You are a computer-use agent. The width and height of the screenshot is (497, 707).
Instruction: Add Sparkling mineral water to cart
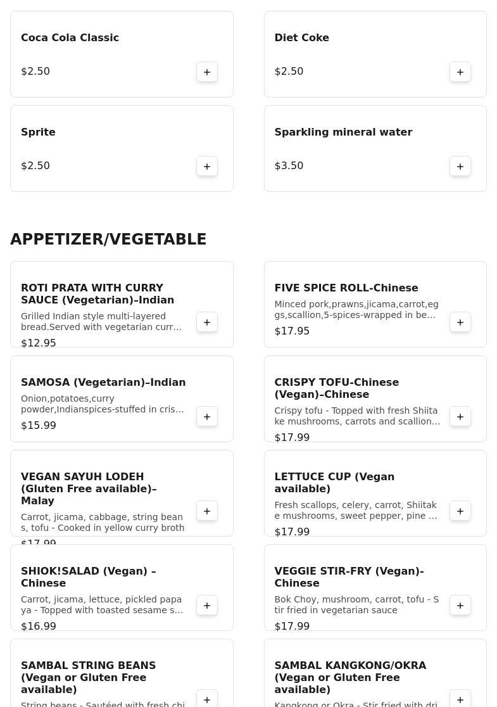point(460,166)
